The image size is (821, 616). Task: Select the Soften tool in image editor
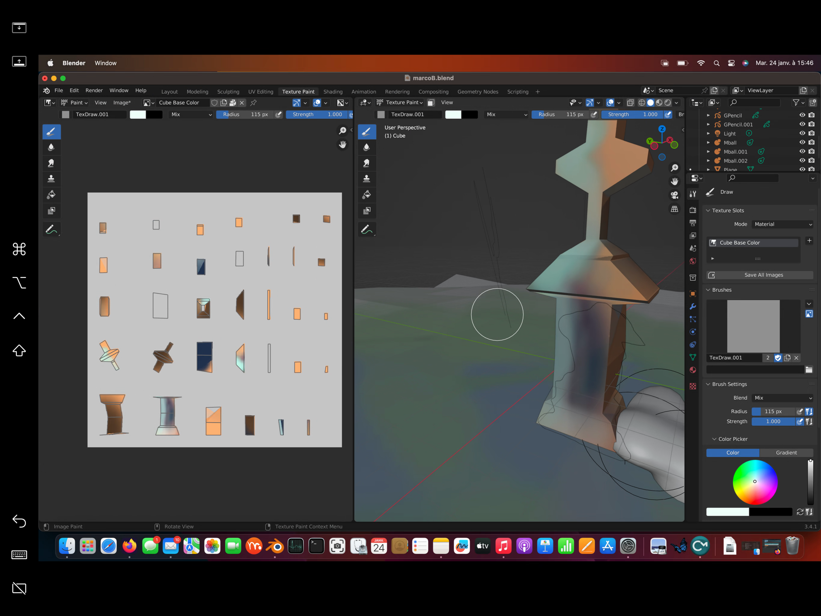(x=51, y=148)
